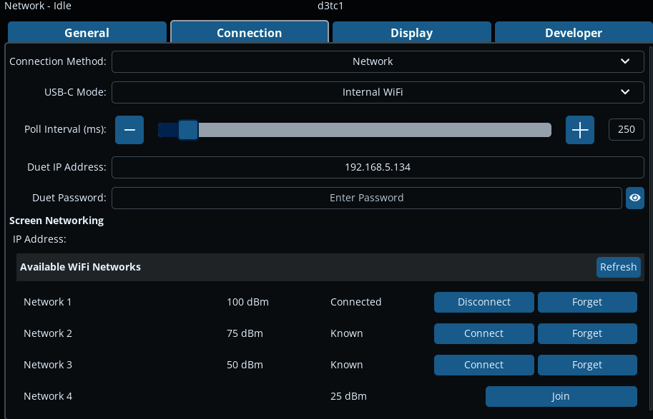Toggle password visibility with the eye icon
The width and height of the screenshot is (653, 419).
[634, 198]
